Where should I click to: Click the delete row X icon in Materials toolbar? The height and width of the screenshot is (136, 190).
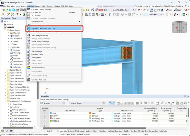pos(137,103)
